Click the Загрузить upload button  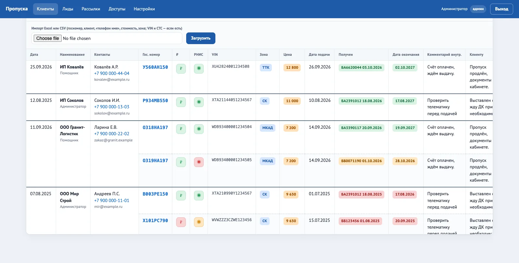tap(201, 38)
